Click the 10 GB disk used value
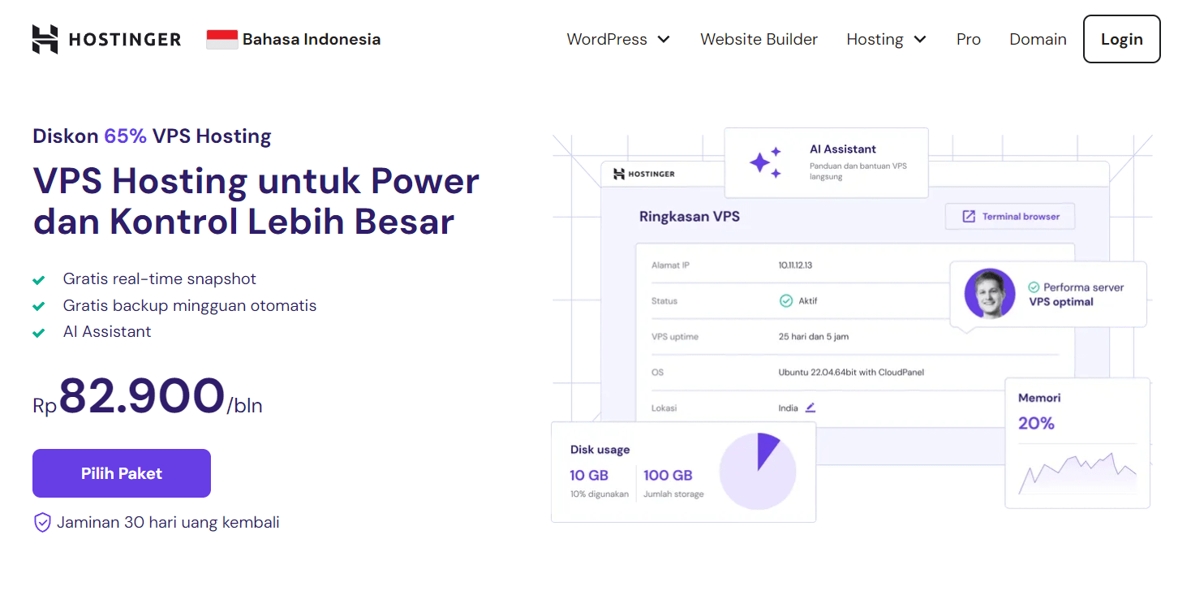 click(x=589, y=475)
